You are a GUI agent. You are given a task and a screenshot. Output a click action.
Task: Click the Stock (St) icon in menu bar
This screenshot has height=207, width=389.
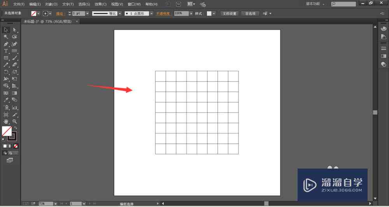point(179,4)
